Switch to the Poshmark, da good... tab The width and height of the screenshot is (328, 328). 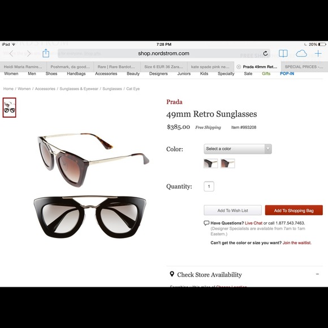(x=70, y=67)
